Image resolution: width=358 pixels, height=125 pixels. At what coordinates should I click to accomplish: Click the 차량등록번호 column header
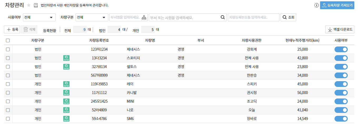pyautogui.click(x=99, y=40)
